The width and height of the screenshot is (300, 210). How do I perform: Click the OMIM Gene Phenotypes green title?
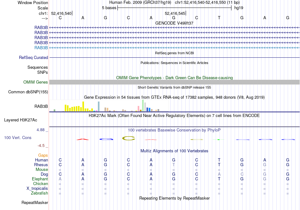tap(174, 78)
